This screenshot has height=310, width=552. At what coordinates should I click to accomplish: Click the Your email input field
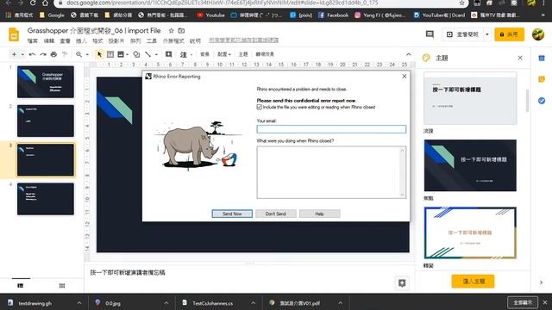pyautogui.click(x=331, y=129)
